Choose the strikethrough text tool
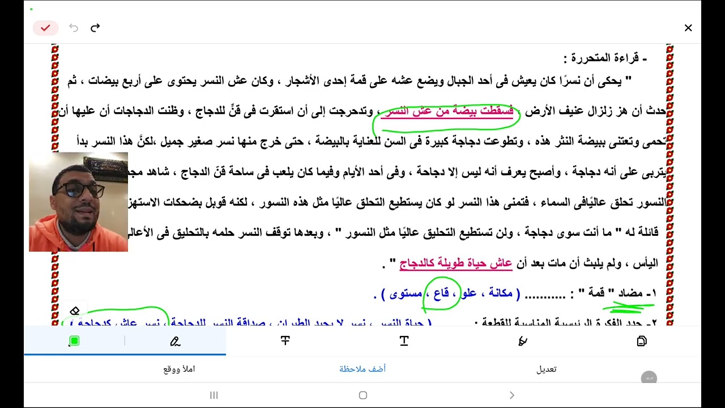 click(x=285, y=341)
